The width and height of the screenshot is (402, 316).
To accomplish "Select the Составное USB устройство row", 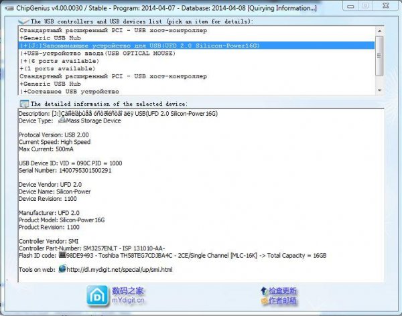I will click(x=197, y=92).
